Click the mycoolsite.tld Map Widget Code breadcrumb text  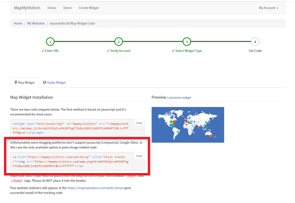[x=72, y=23]
